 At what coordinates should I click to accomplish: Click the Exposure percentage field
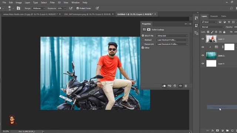click(60, 8)
